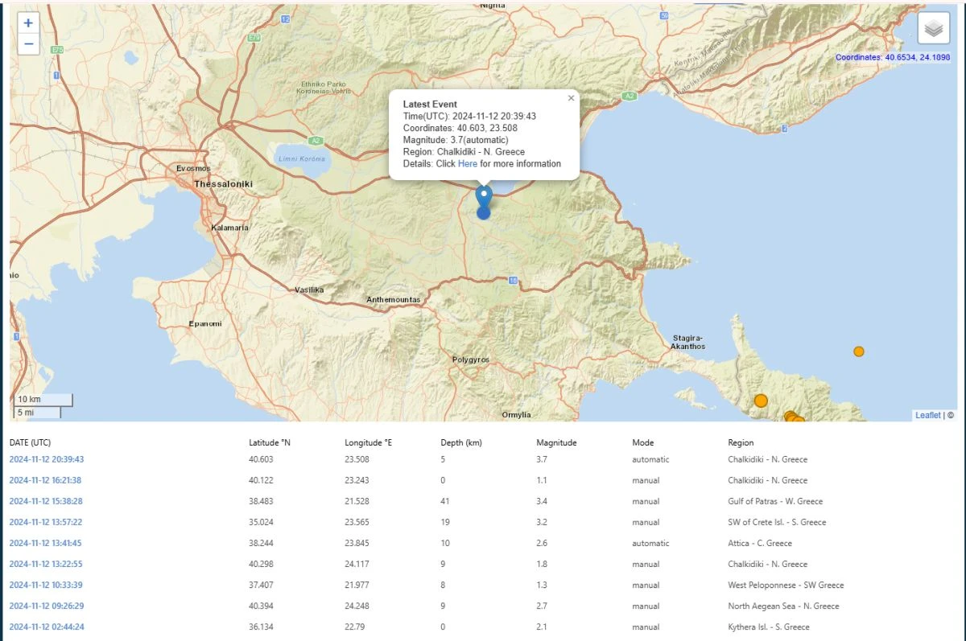Viewport: 966px width, 641px height.
Task: Zoom out on the map
Action: [28, 44]
